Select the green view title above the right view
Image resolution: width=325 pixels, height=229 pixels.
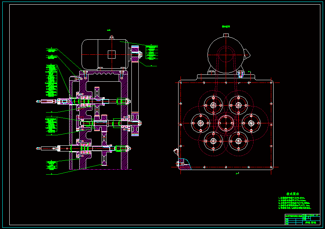(226, 27)
